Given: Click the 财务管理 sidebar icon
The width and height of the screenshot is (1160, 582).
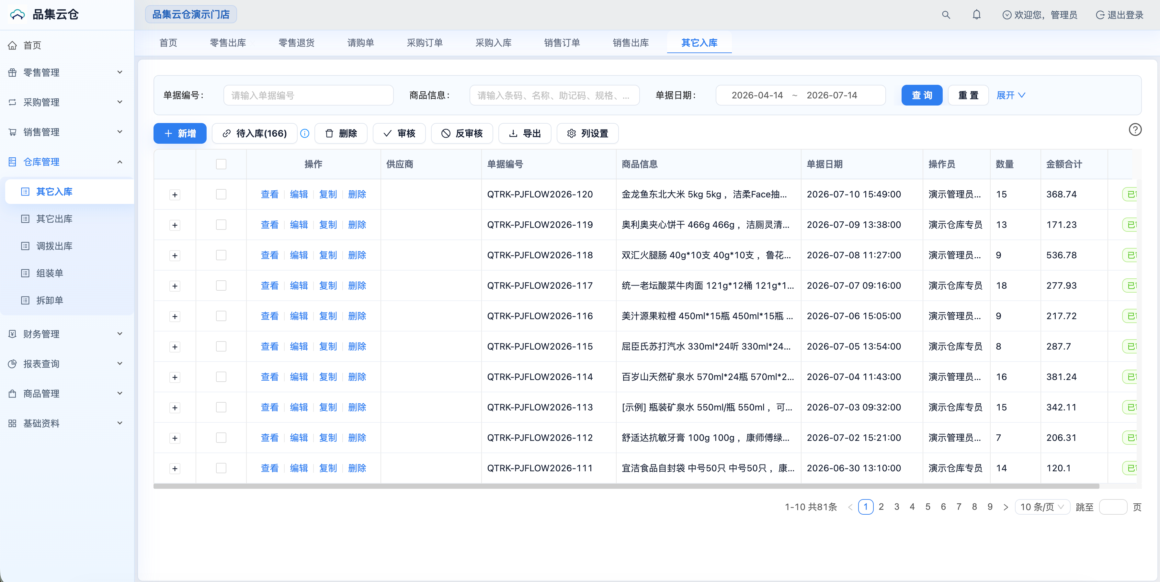Looking at the screenshot, I should [x=12, y=334].
